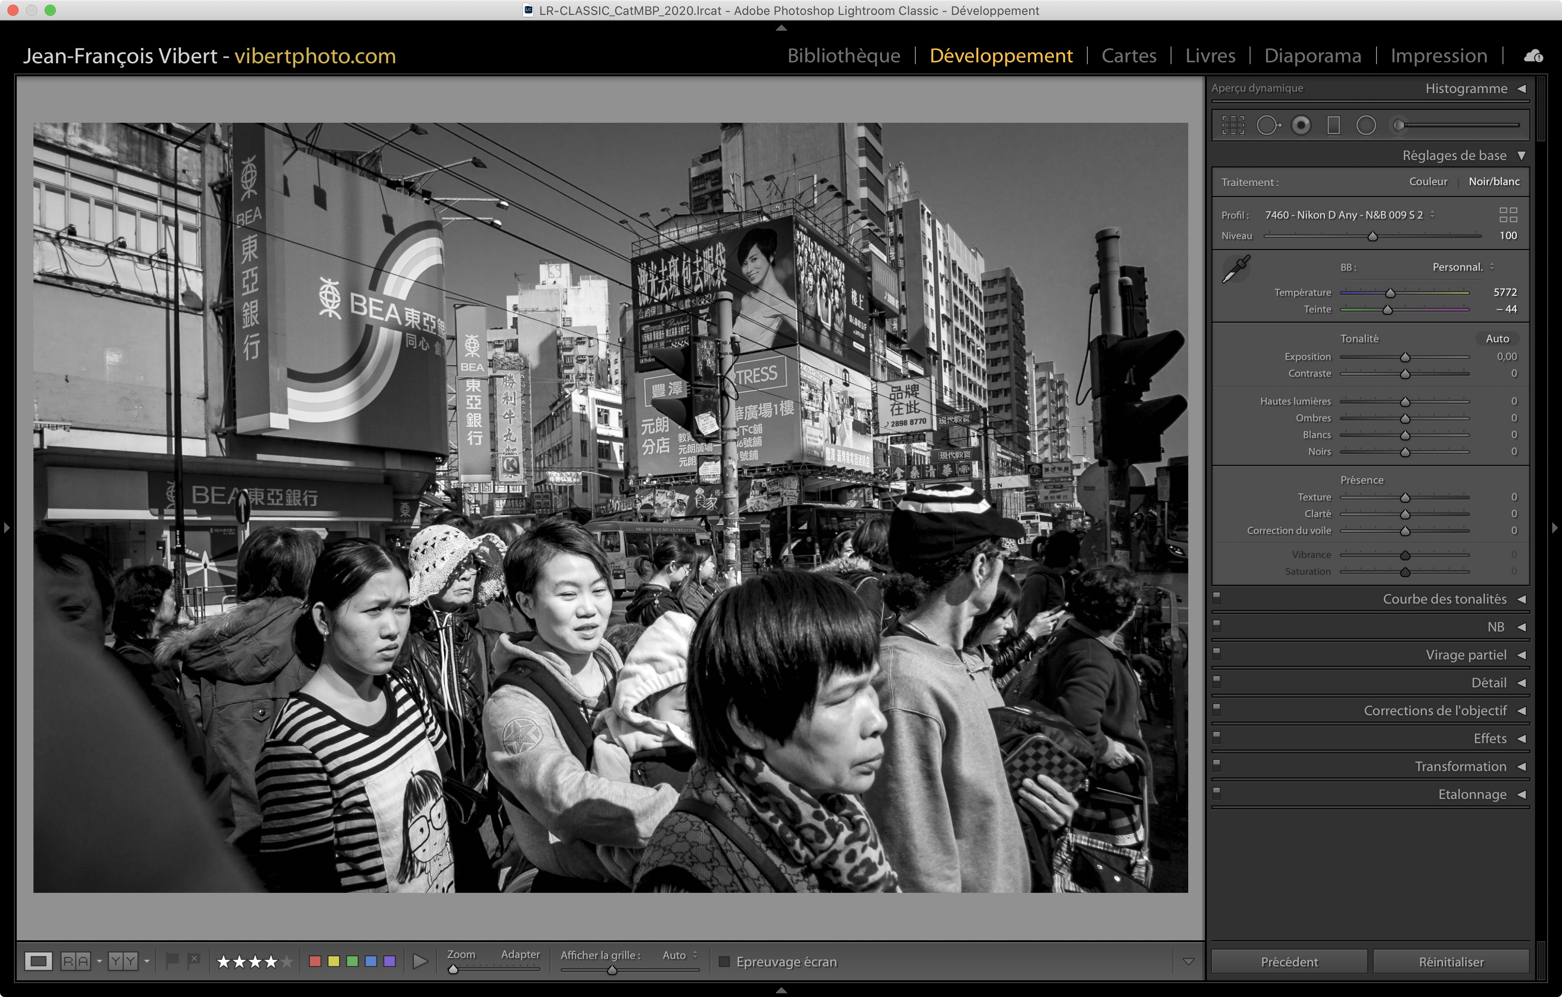This screenshot has height=997, width=1562.
Task: Select the Graduated filter tool
Action: (1333, 125)
